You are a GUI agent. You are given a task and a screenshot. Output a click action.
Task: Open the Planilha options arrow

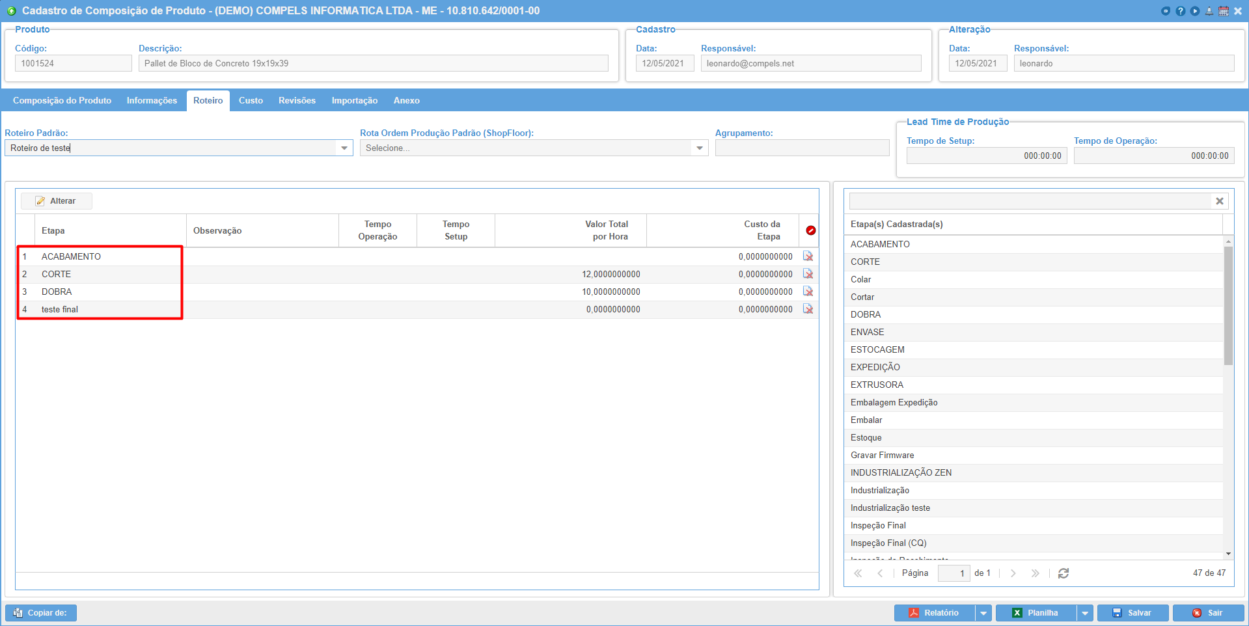click(1085, 613)
